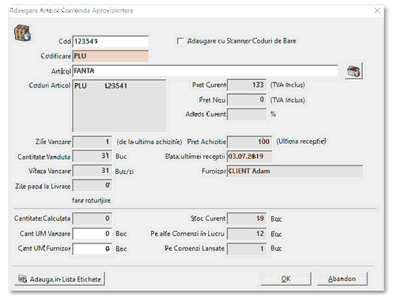Close the Adaugare Articol dialog

point(377,10)
